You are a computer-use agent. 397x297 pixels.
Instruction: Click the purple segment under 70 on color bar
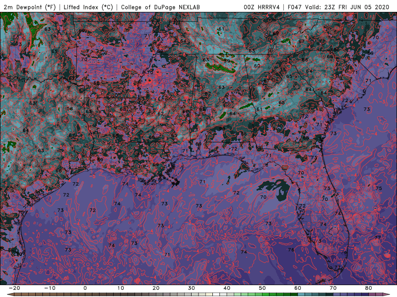337,295
